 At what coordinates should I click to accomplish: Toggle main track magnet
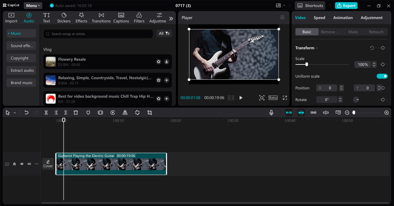pos(289,113)
